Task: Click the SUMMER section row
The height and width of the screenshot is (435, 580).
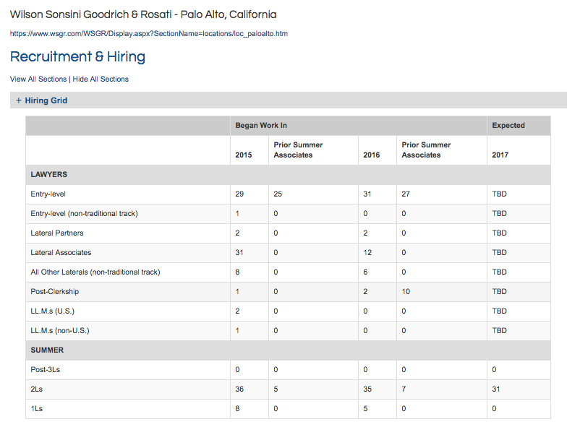Action: click(x=288, y=350)
